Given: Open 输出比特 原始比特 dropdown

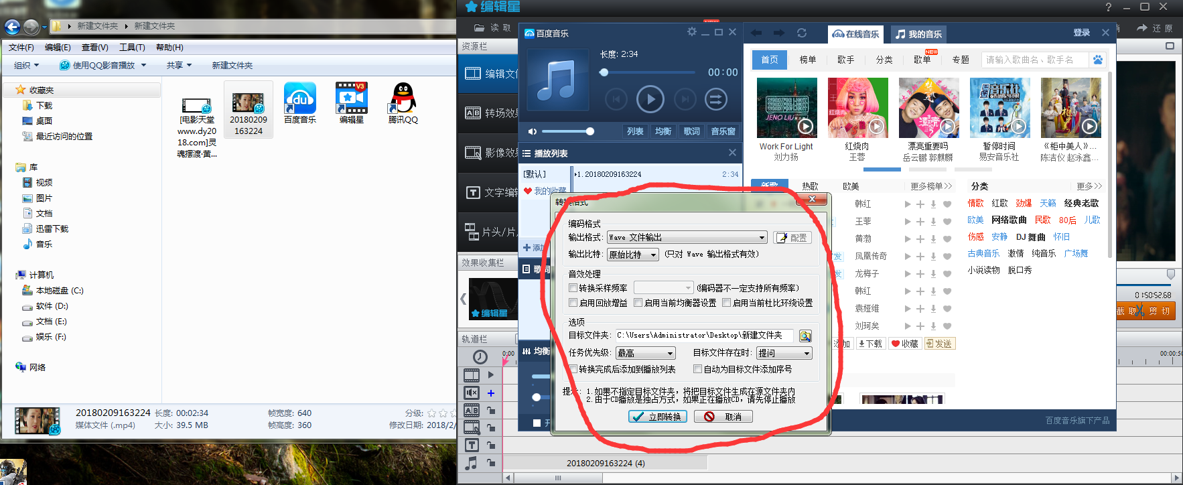Looking at the screenshot, I should point(632,255).
